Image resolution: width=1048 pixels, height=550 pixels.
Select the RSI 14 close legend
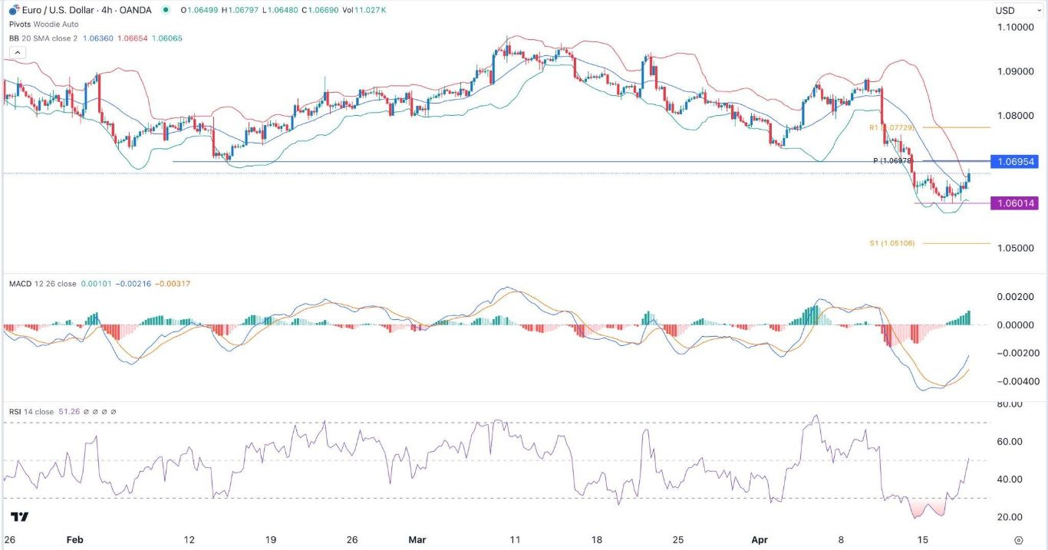(31, 412)
